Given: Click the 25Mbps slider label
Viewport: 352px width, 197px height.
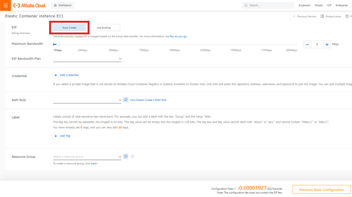Looking at the screenshot, I should (x=82, y=50).
